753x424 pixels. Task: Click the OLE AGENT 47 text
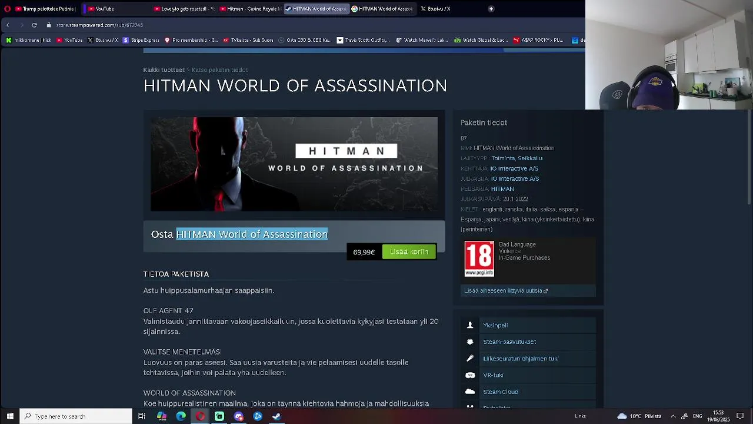[168, 311]
